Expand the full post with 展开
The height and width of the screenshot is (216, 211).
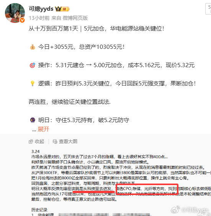pyautogui.click(x=43, y=129)
